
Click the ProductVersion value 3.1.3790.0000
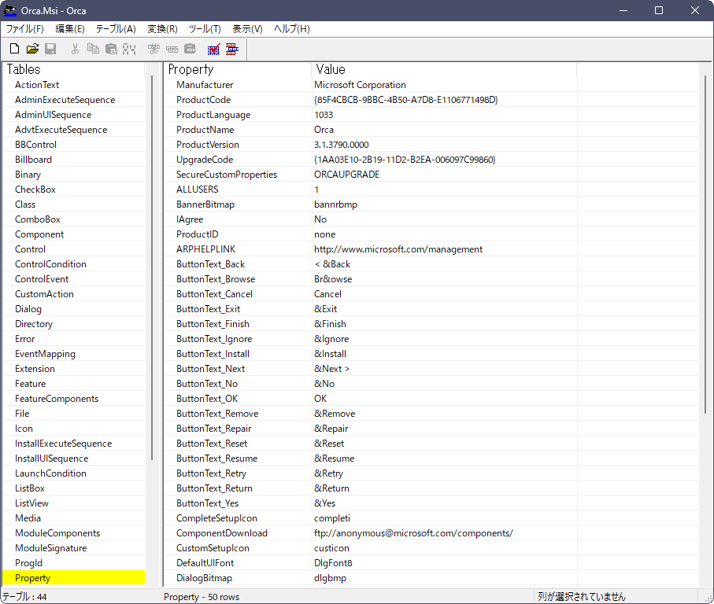coord(342,145)
